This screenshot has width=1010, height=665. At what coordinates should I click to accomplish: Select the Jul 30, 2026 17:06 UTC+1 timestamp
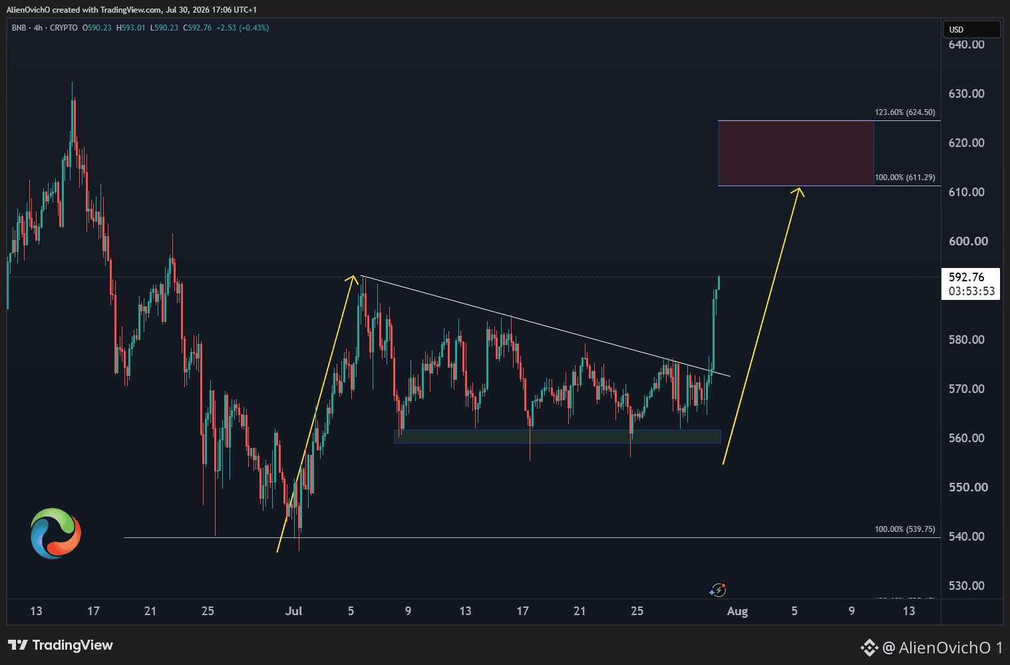click(x=212, y=10)
